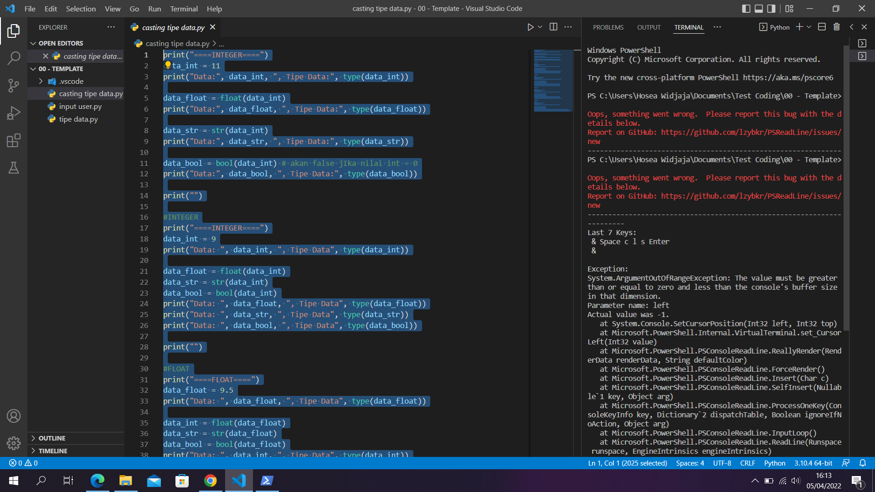Screen dimensions: 875x492
Task: Toggle the Secondary Side Bar visibility
Action: [x=771, y=9]
